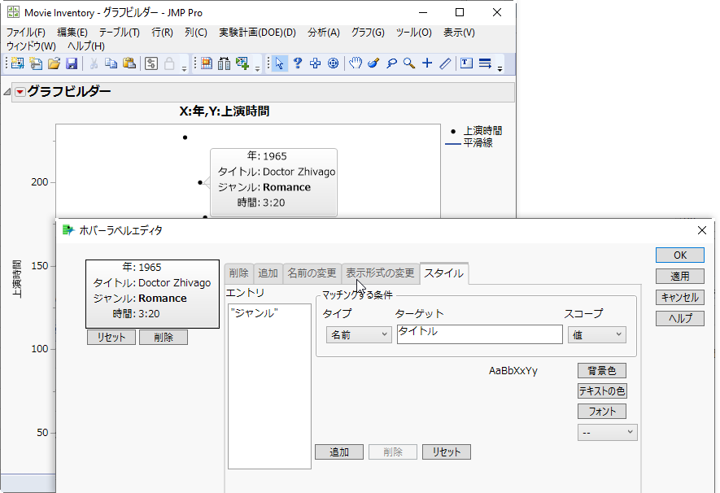Select the brush tool

373,63
